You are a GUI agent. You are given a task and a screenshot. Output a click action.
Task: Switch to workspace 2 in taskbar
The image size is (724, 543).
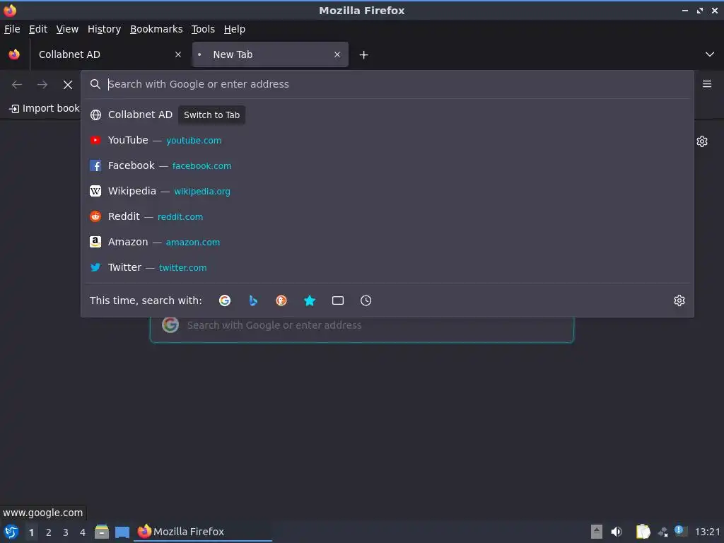pyautogui.click(x=49, y=532)
